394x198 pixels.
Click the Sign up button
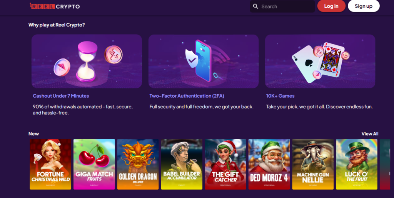[364, 6]
